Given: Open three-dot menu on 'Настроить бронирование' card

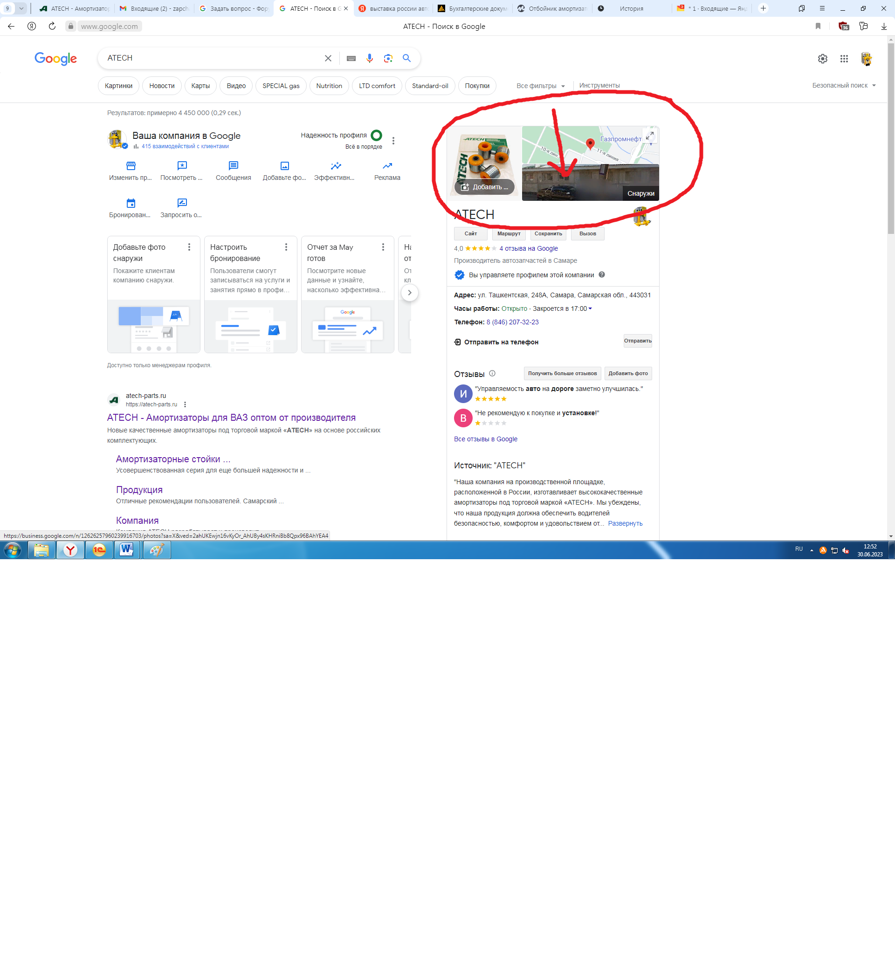Looking at the screenshot, I should pyautogui.click(x=286, y=247).
